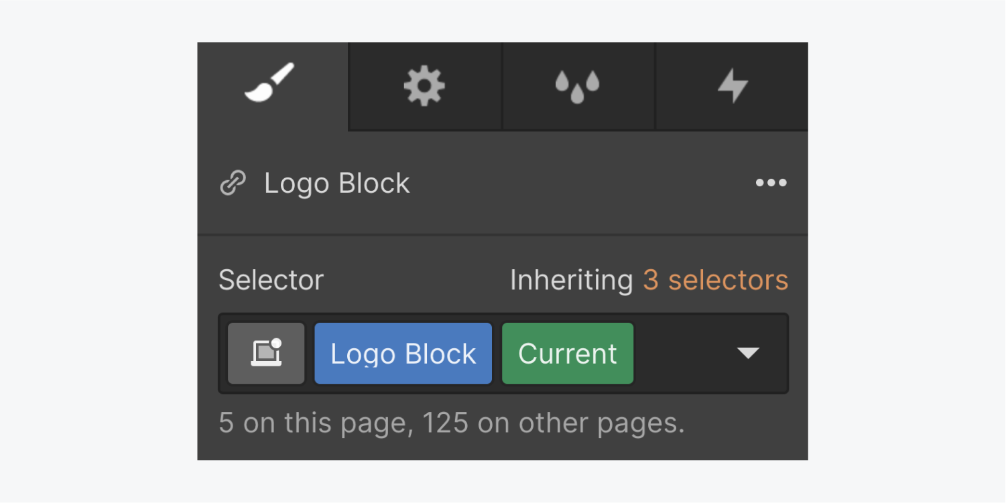Open the breakpoint indicator icon in selector field
The height and width of the screenshot is (503, 1006).
click(265, 353)
